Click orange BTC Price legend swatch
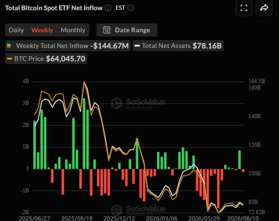 10,59
